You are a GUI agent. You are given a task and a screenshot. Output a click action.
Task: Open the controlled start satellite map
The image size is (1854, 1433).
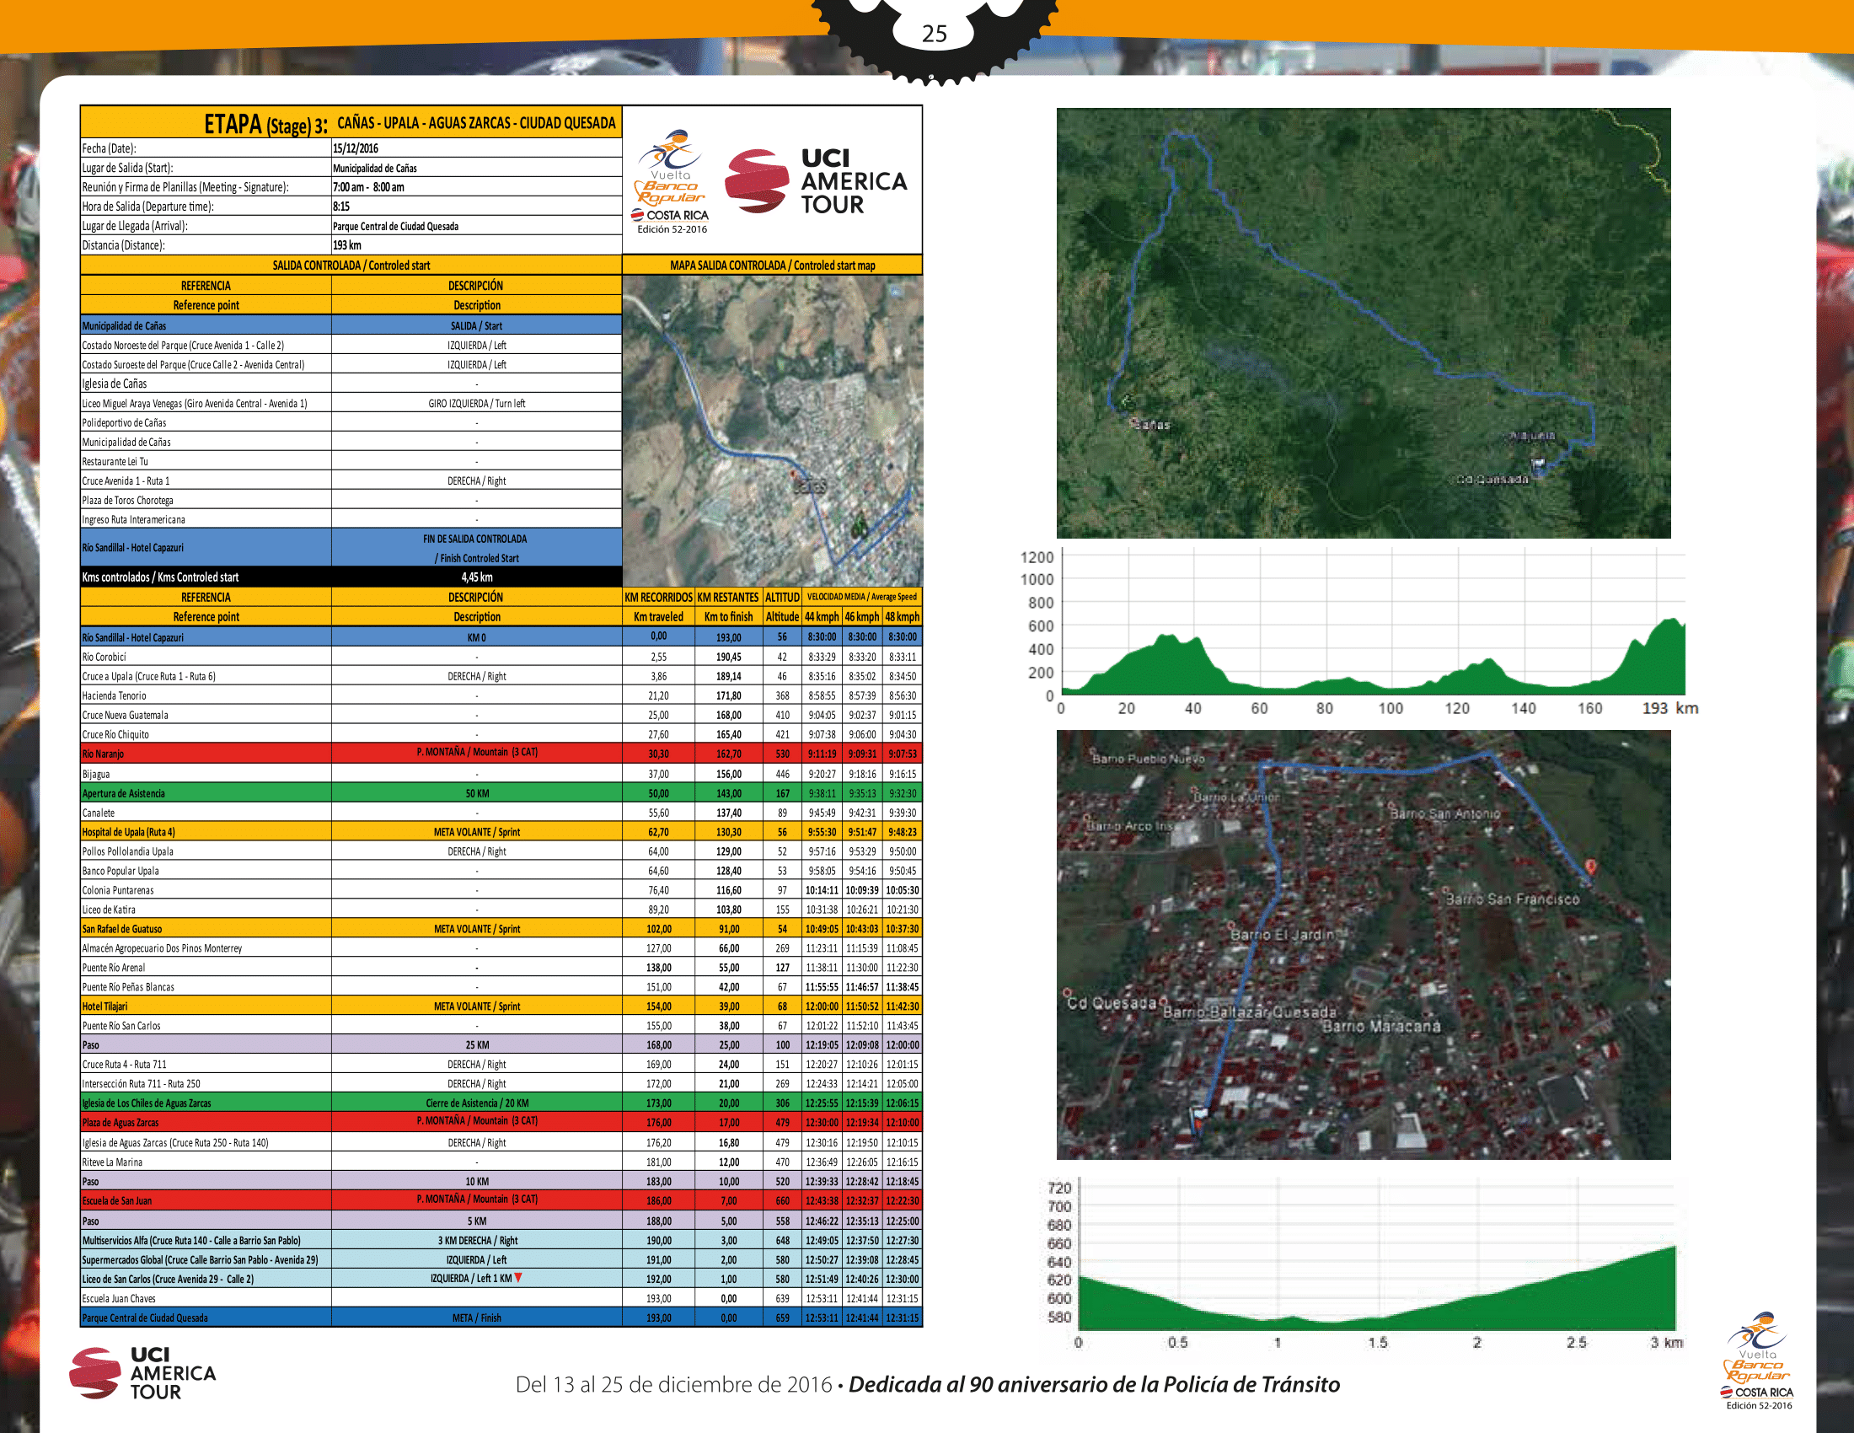pos(772,430)
